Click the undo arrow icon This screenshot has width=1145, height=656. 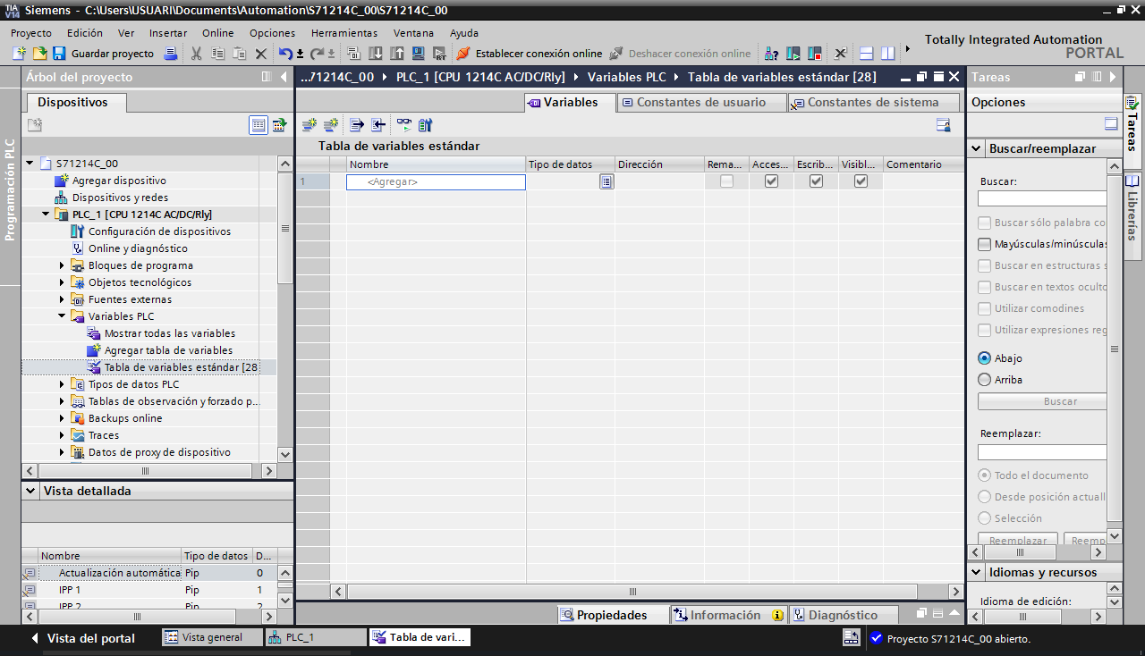coord(284,54)
